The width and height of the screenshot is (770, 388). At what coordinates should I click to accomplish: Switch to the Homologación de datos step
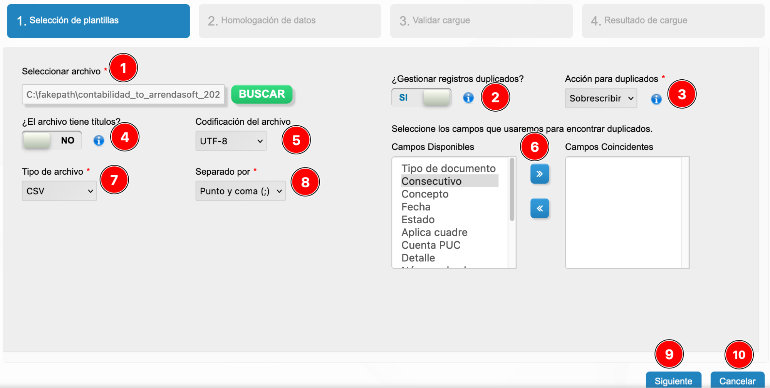point(290,20)
